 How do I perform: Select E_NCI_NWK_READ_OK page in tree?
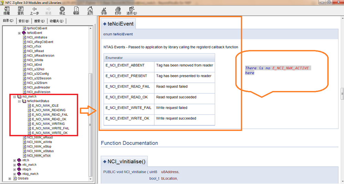(x=49, y=119)
